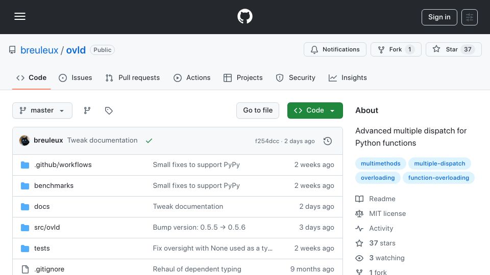Viewport: 490px width, 275px height.
Task: Open commit hash f254dcc
Action: (267, 141)
